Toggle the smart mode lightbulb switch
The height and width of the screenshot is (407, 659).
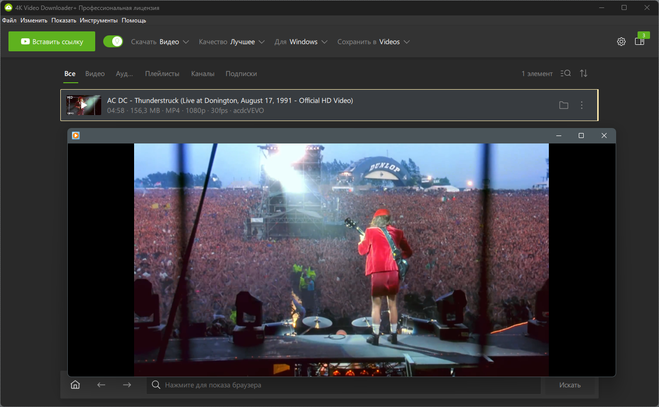click(x=113, y=41)
